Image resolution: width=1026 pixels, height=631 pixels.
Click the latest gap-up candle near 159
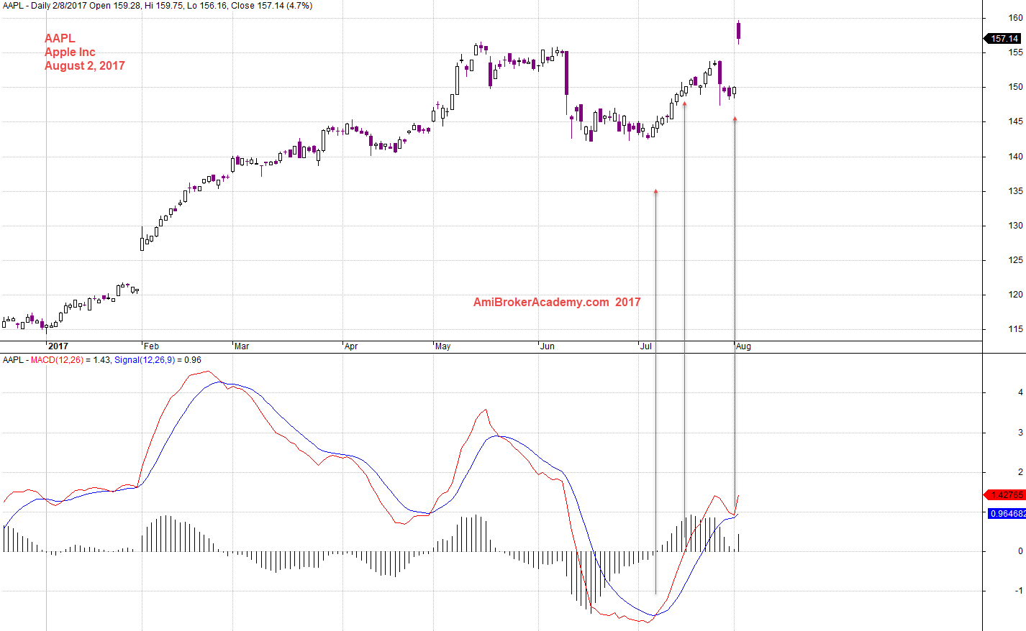click(x=738, y=31)
